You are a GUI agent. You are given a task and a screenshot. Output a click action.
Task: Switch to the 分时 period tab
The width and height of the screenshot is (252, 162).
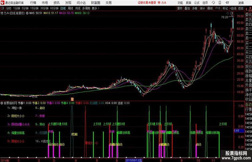(9, 8)
